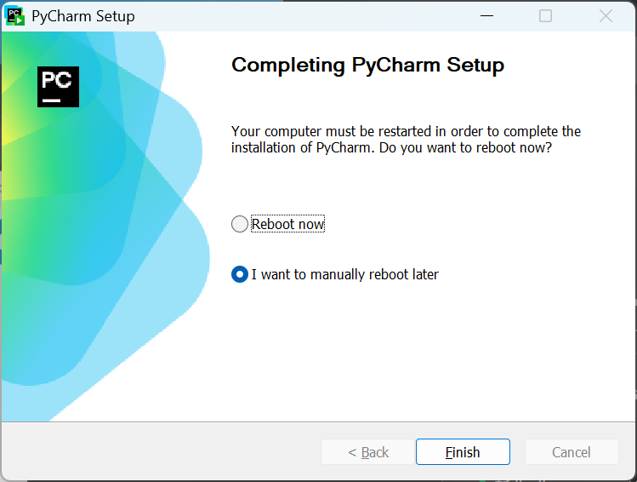Image resolution: width=637 pixels, height=482 pixels.
Task: Click the Finish button
Action: click(x=463, y=452)
